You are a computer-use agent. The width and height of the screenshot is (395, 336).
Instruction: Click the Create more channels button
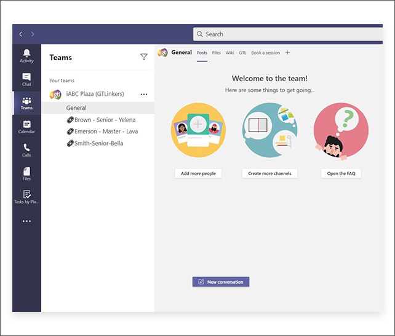269,174
